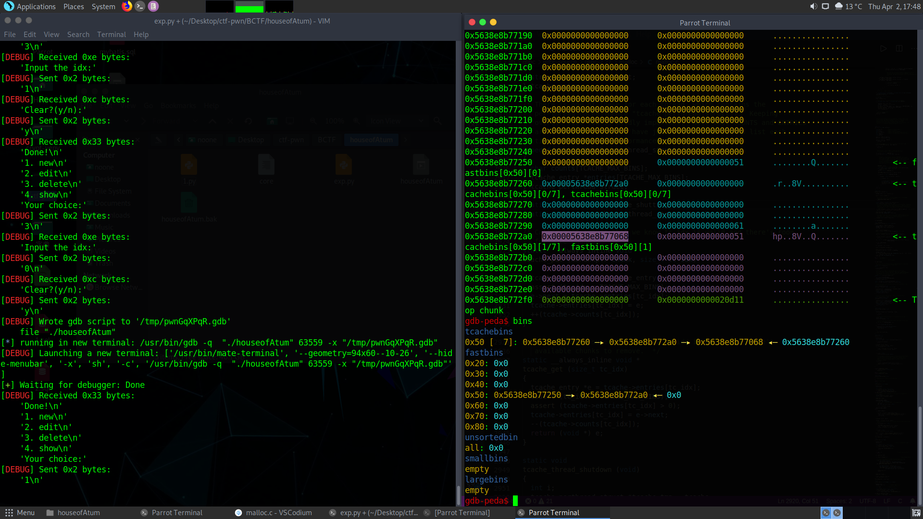This screenshot has width=923, height=519.
Task: Open the Help menu in VIM window
Action: pyautogui.click(x=141, y=35)
